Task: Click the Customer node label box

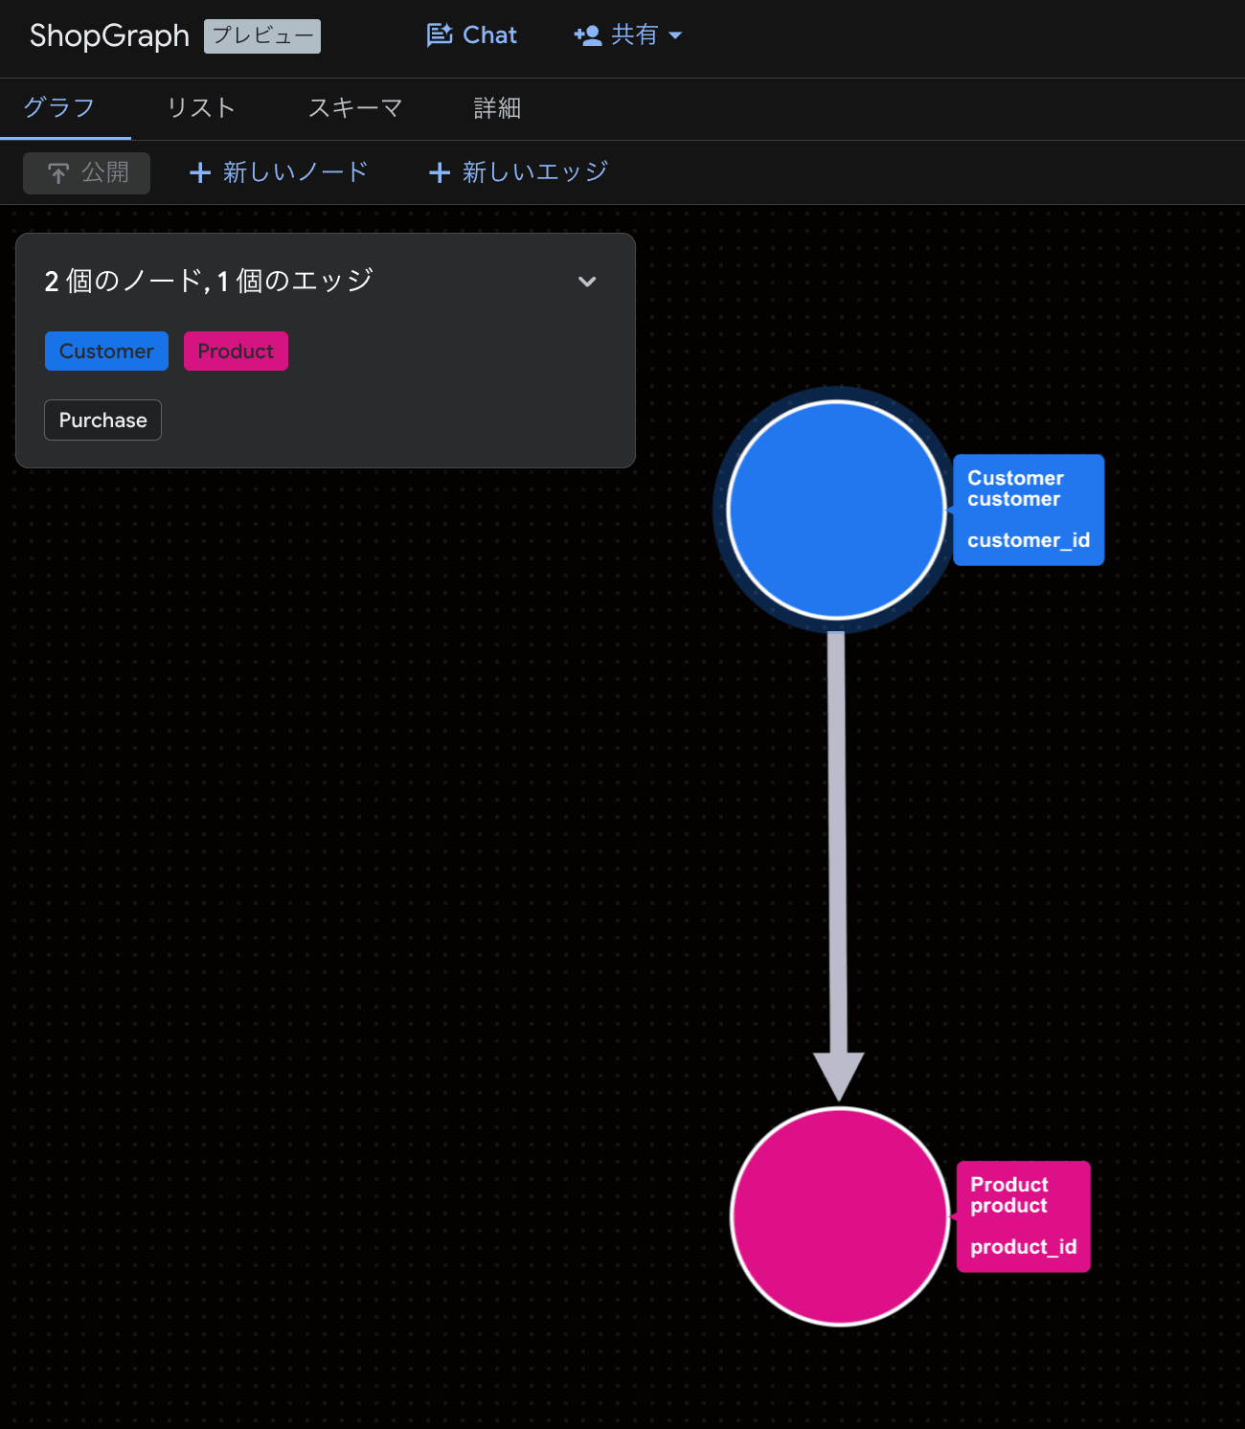Action: [1029, 510]
